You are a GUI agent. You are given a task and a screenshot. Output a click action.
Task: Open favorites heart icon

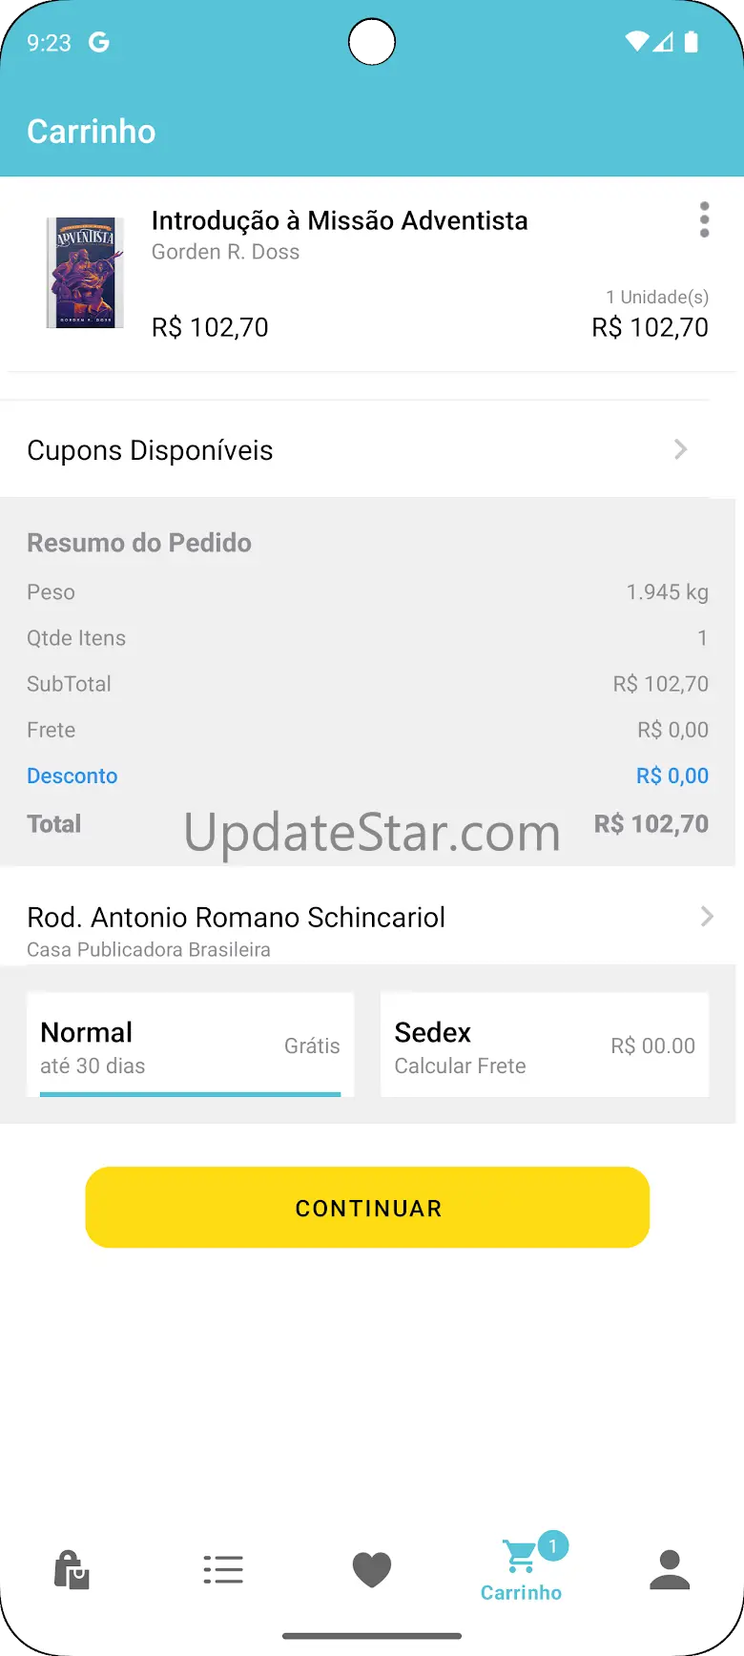point(372,1569)
